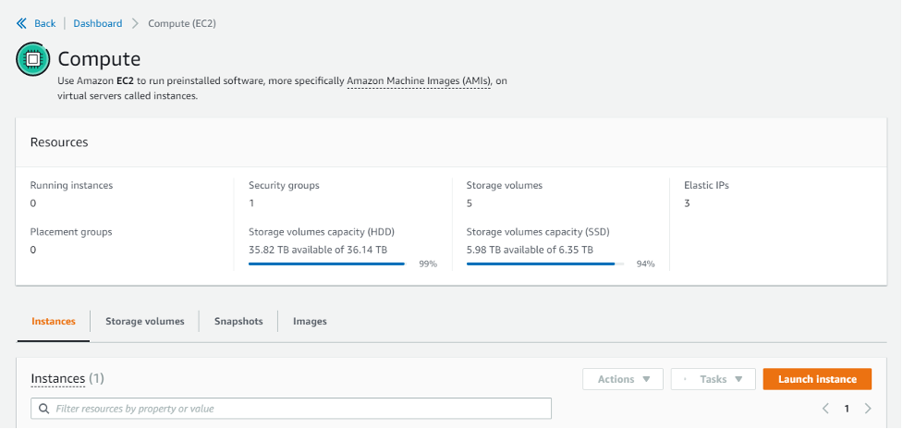Open the Snapshots tab

[238, 321]
